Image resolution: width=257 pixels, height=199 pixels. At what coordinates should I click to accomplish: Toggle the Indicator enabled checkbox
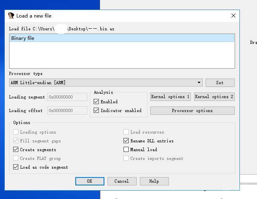click(x=96, y=110)
